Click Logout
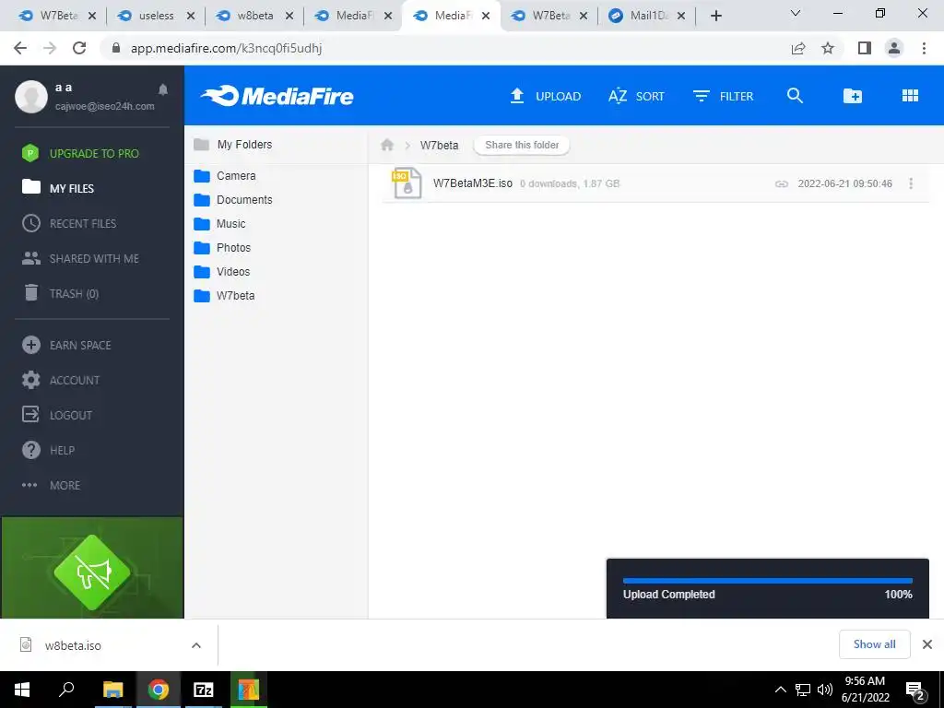 [57, 415]
